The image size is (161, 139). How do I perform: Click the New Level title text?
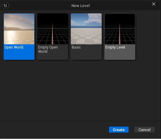point(80,6)
